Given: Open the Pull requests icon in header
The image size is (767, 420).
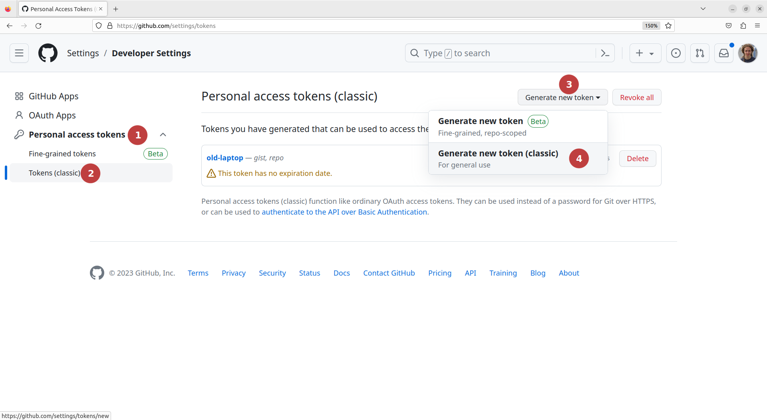Looking at the screenshot, I should click(700, 53).
